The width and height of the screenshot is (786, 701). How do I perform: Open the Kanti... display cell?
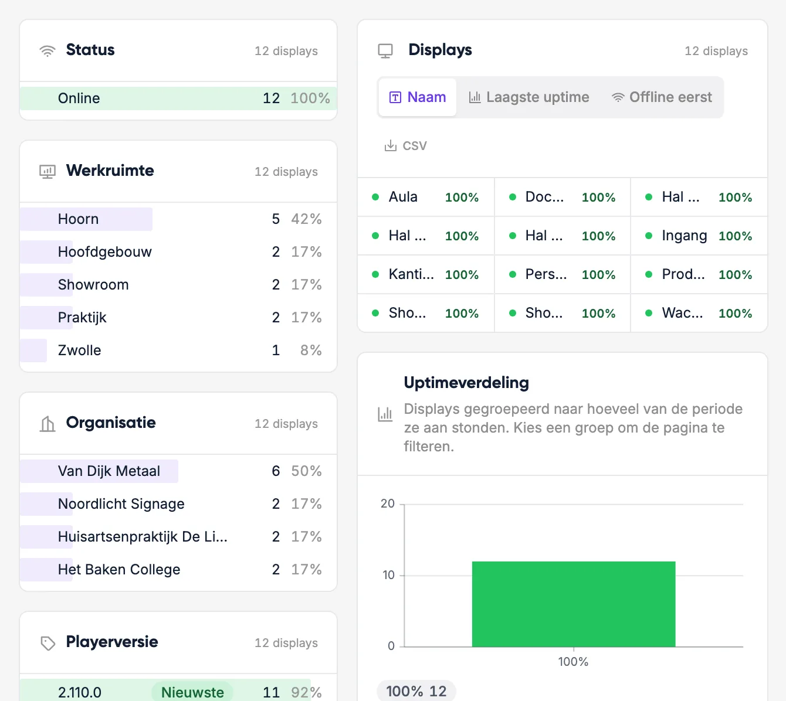[426, 274]
